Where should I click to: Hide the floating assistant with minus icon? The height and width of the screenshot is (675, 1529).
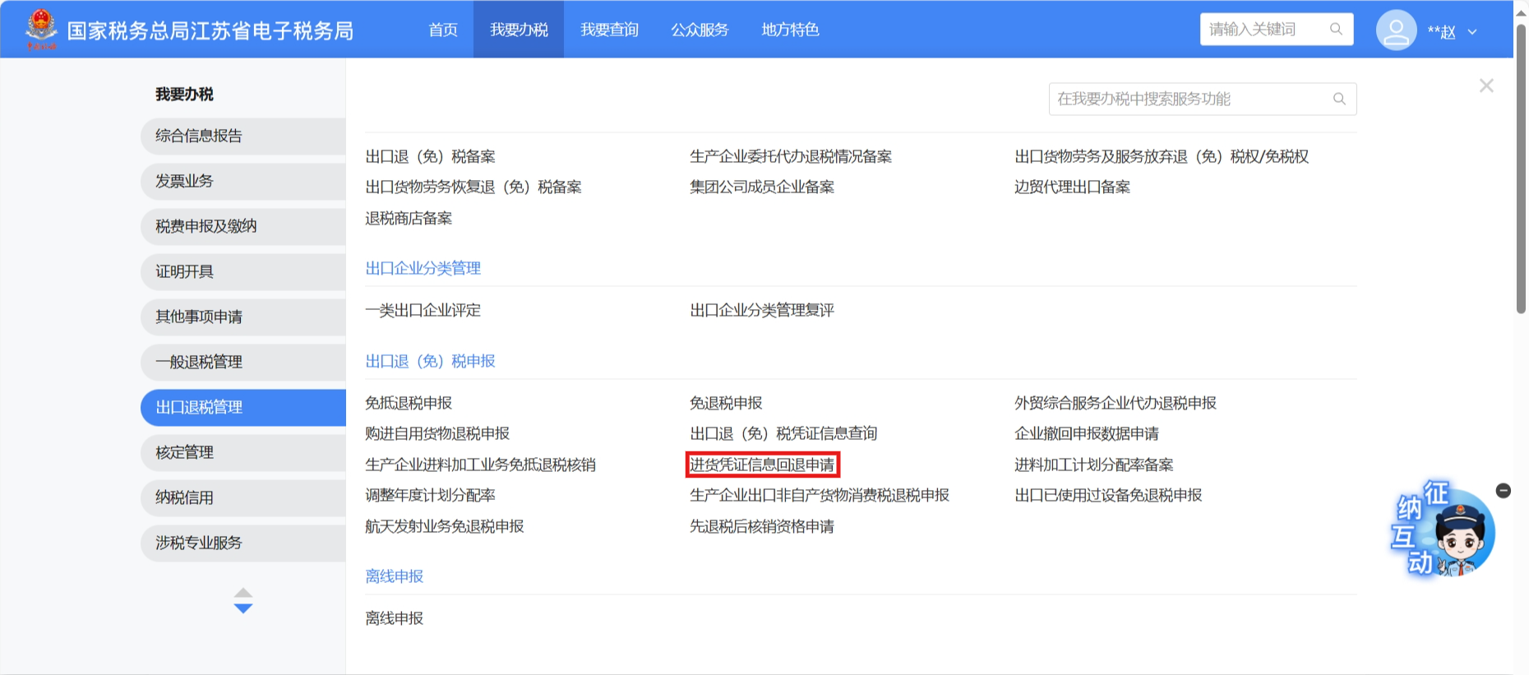[x=1504, y=491]
